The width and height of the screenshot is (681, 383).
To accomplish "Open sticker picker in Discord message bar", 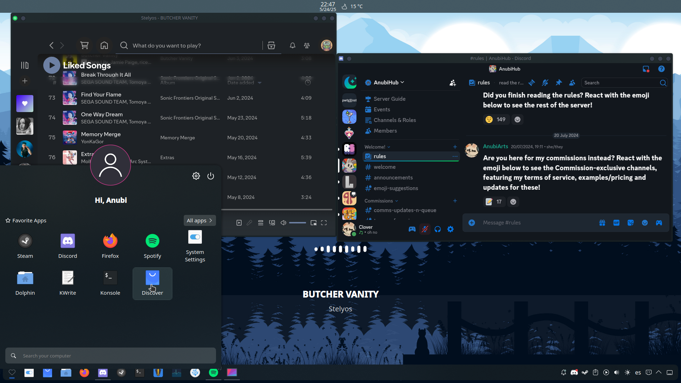I will coord(631,223).
